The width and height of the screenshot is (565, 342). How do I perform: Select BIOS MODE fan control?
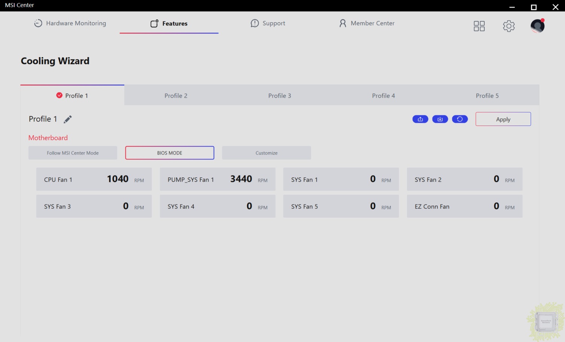tap(169, 153)
